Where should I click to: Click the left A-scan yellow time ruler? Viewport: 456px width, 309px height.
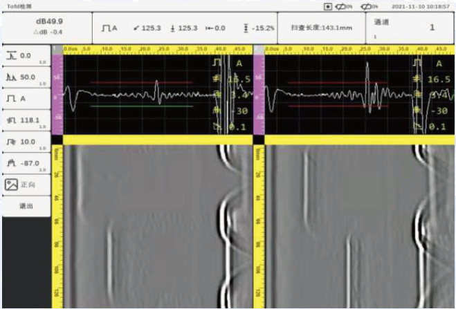click(158, 49)
